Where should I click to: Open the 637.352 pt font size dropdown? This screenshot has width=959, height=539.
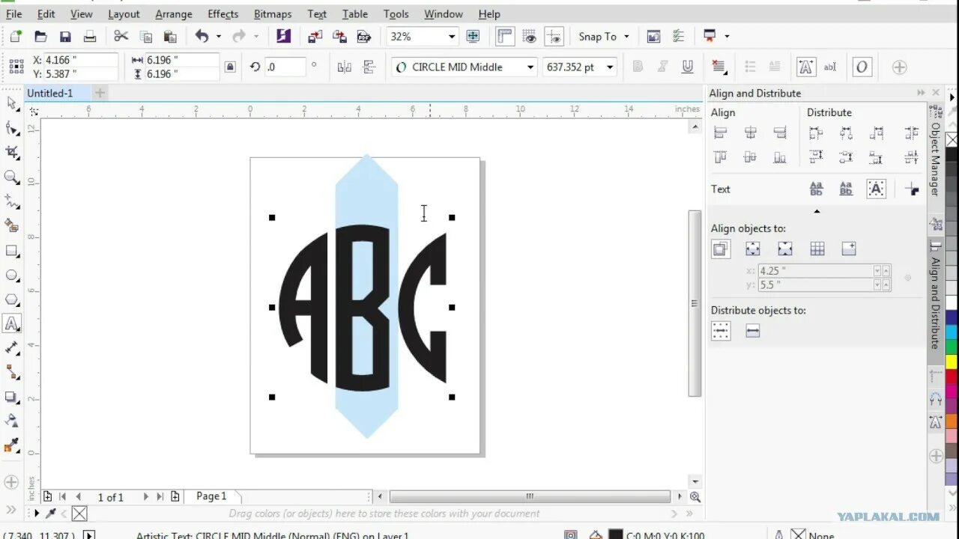[610, 67]
